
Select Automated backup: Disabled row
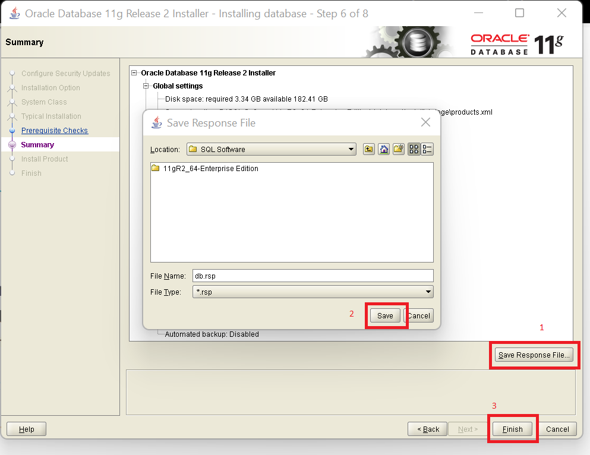point(212,334)
